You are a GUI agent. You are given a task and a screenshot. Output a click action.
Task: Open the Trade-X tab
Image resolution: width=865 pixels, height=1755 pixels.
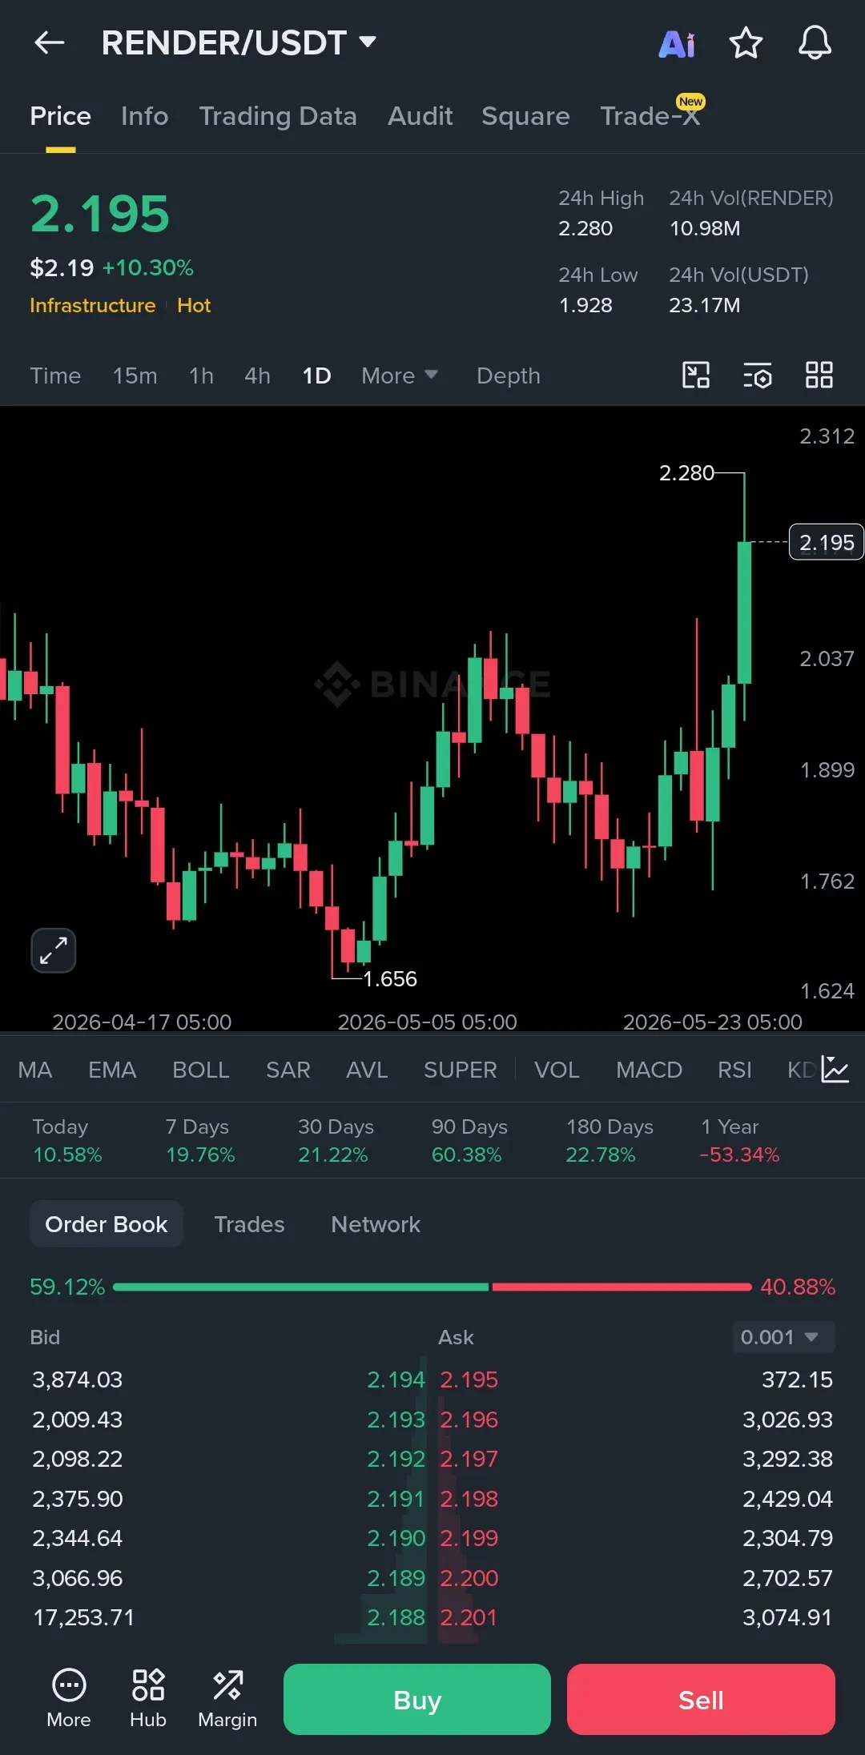[x=650, y=116]
